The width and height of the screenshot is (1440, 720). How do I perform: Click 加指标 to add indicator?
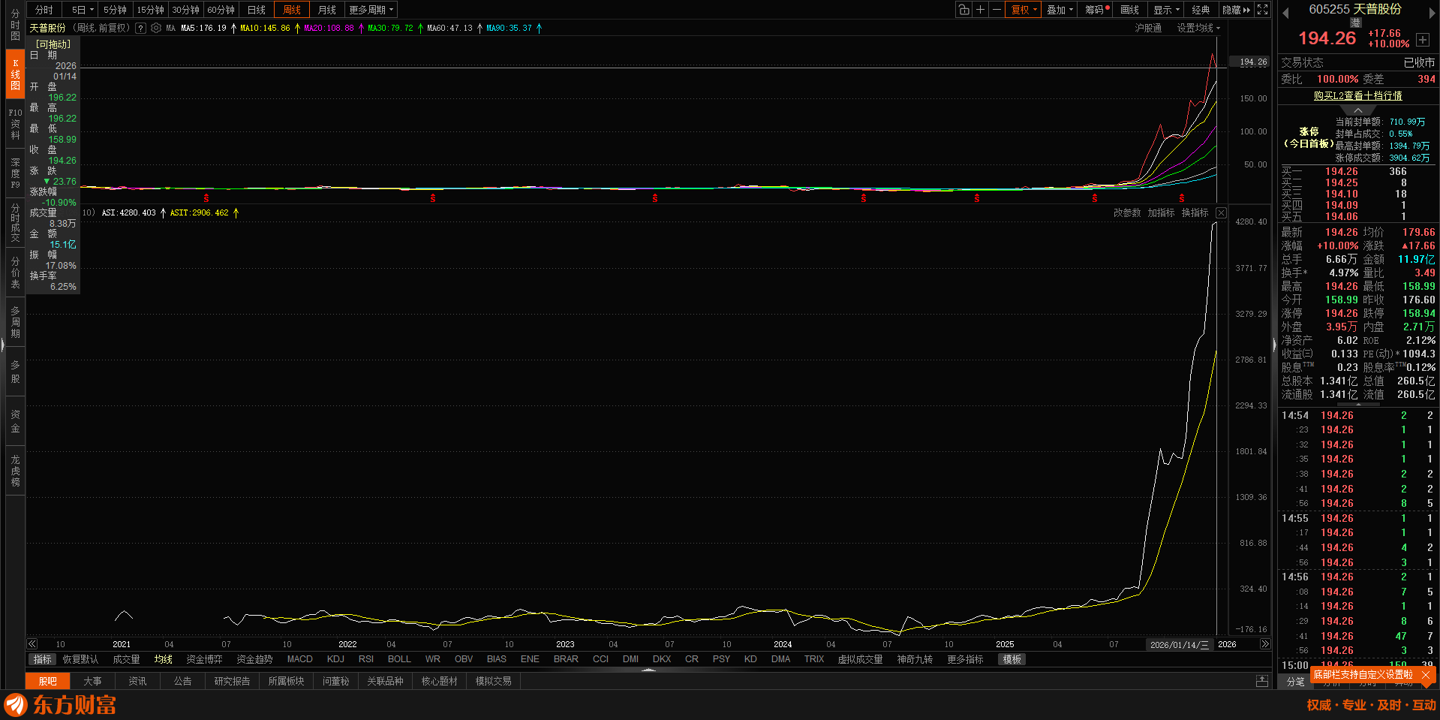click(1161, 213)
